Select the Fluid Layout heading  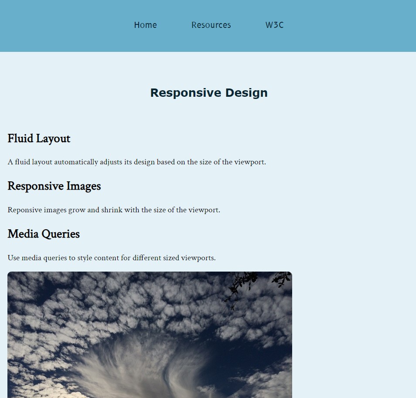tap(39, 139)
